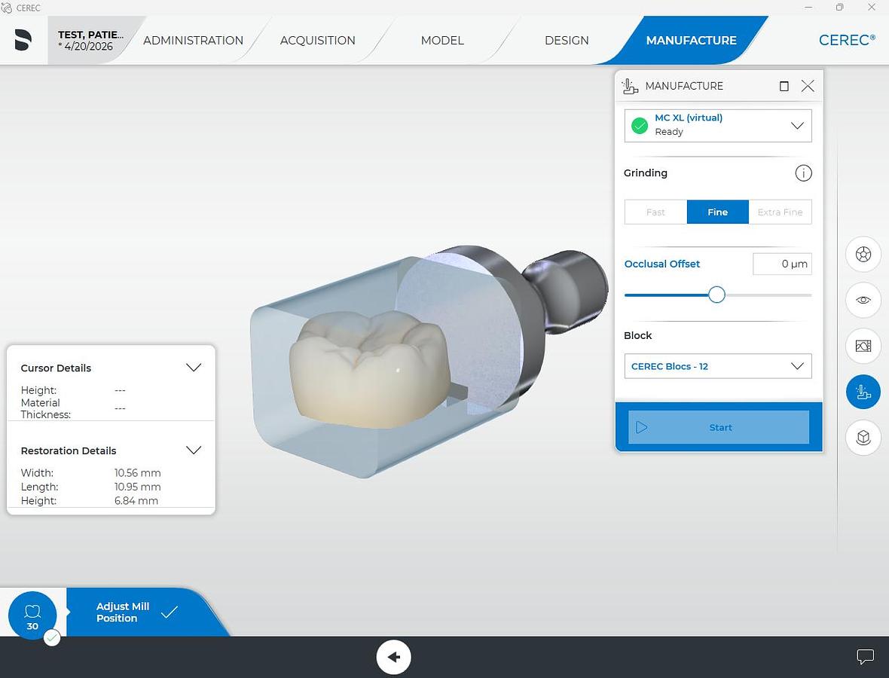The width and height of the screenshot is (889, 678).
Task: Click the Grinding section label
Action: pos(645,173)
